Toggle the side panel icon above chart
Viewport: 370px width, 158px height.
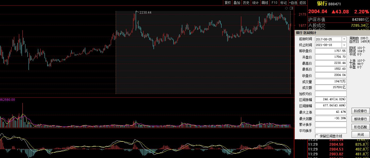[x=291, y=8]
